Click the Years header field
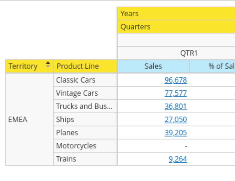 (129, 14)
